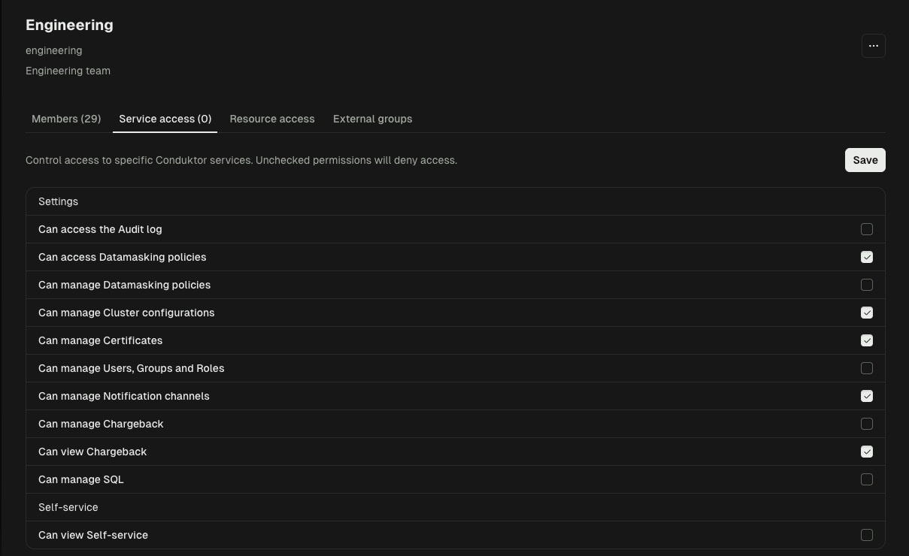Viewport: 909px width, 556px height.
Task: Tick the Can view Self-service checkbox
Action: click(x=867, y=535)
